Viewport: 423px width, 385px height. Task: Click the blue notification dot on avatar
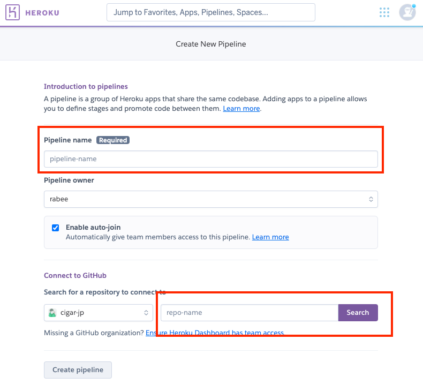(414, 6)
